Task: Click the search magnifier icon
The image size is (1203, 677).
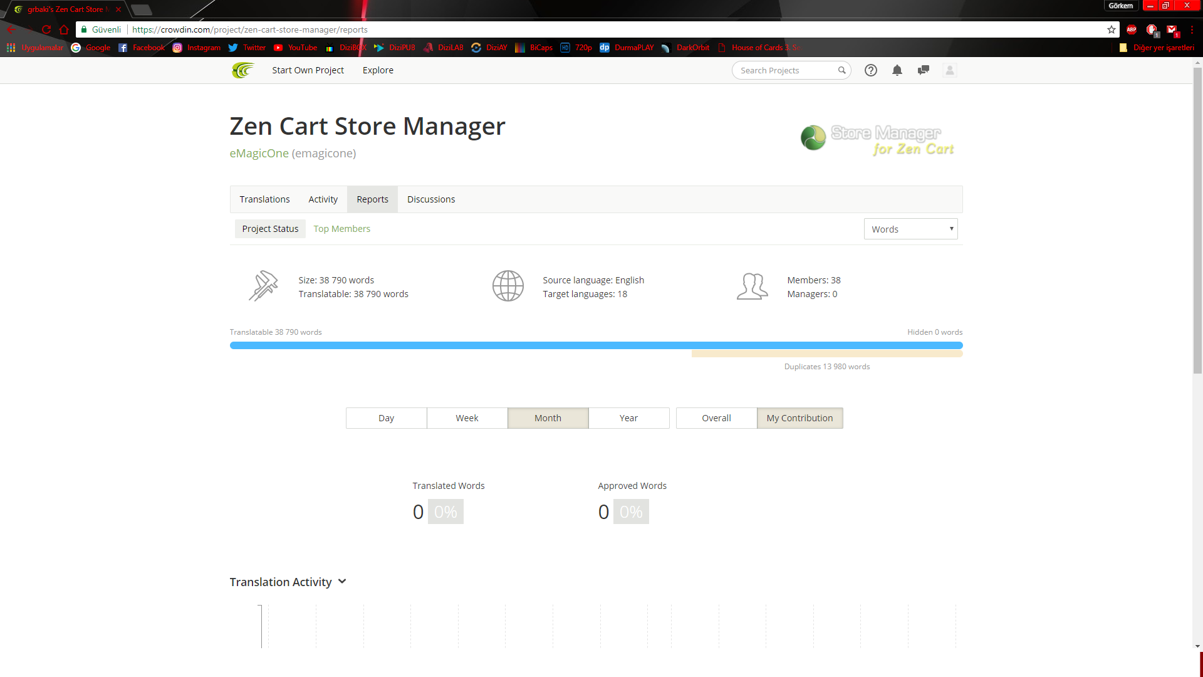Action: [x=841, y=70]
